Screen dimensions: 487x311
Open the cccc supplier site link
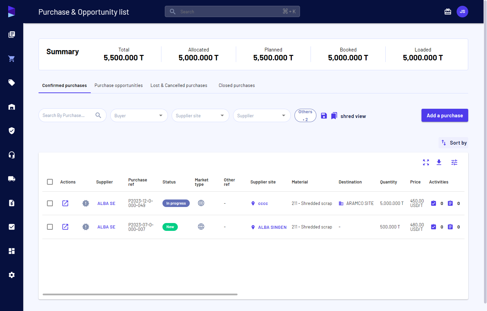click(x=263, y=204)
